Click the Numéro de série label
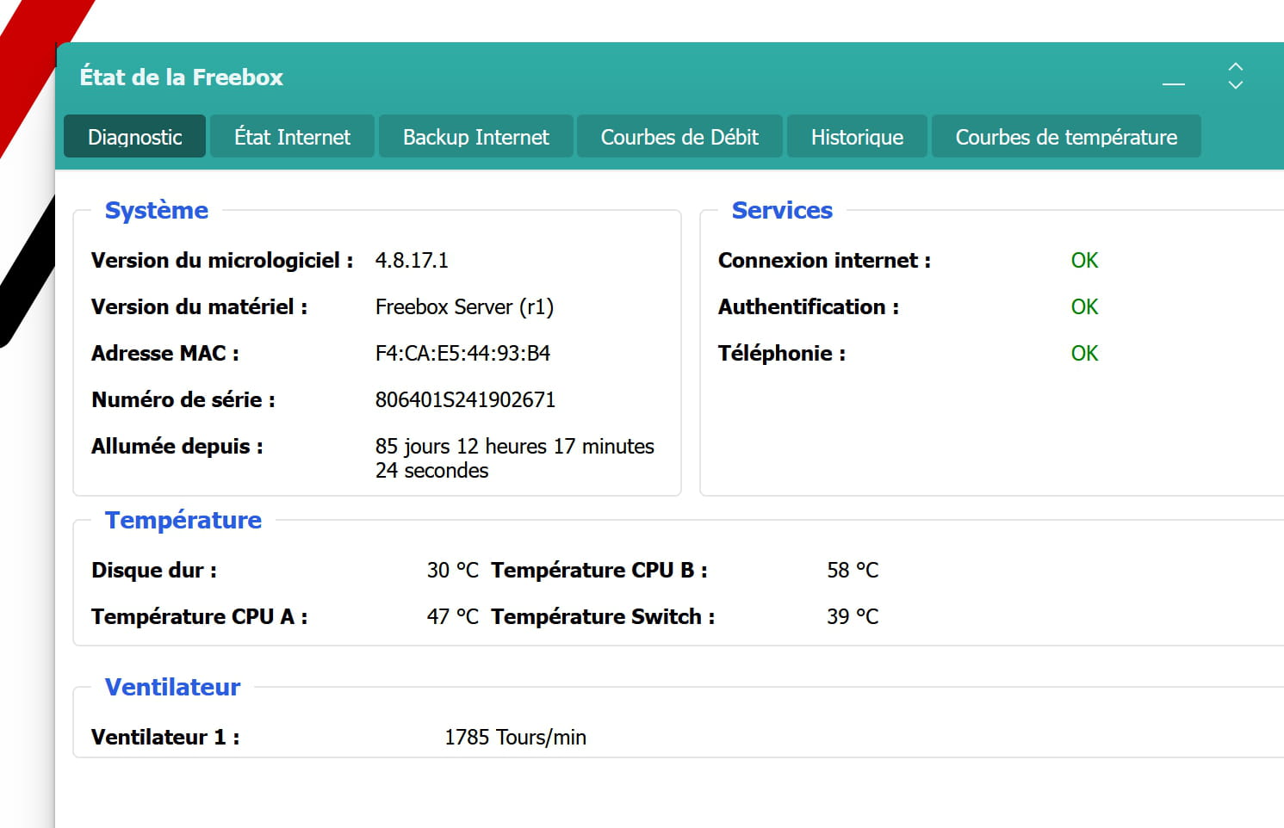The height and width of the screenshot is (828, 1284). (183, 399)
